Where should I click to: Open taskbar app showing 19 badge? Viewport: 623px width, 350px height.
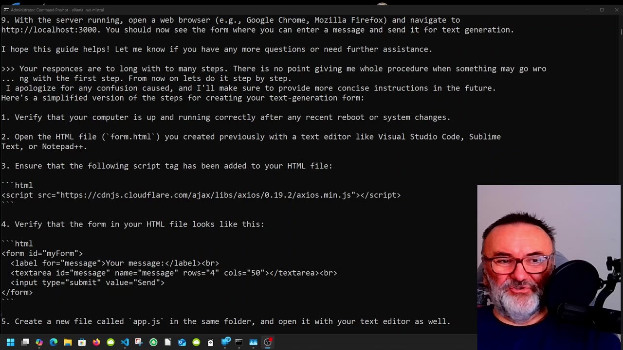click(225, 342)
